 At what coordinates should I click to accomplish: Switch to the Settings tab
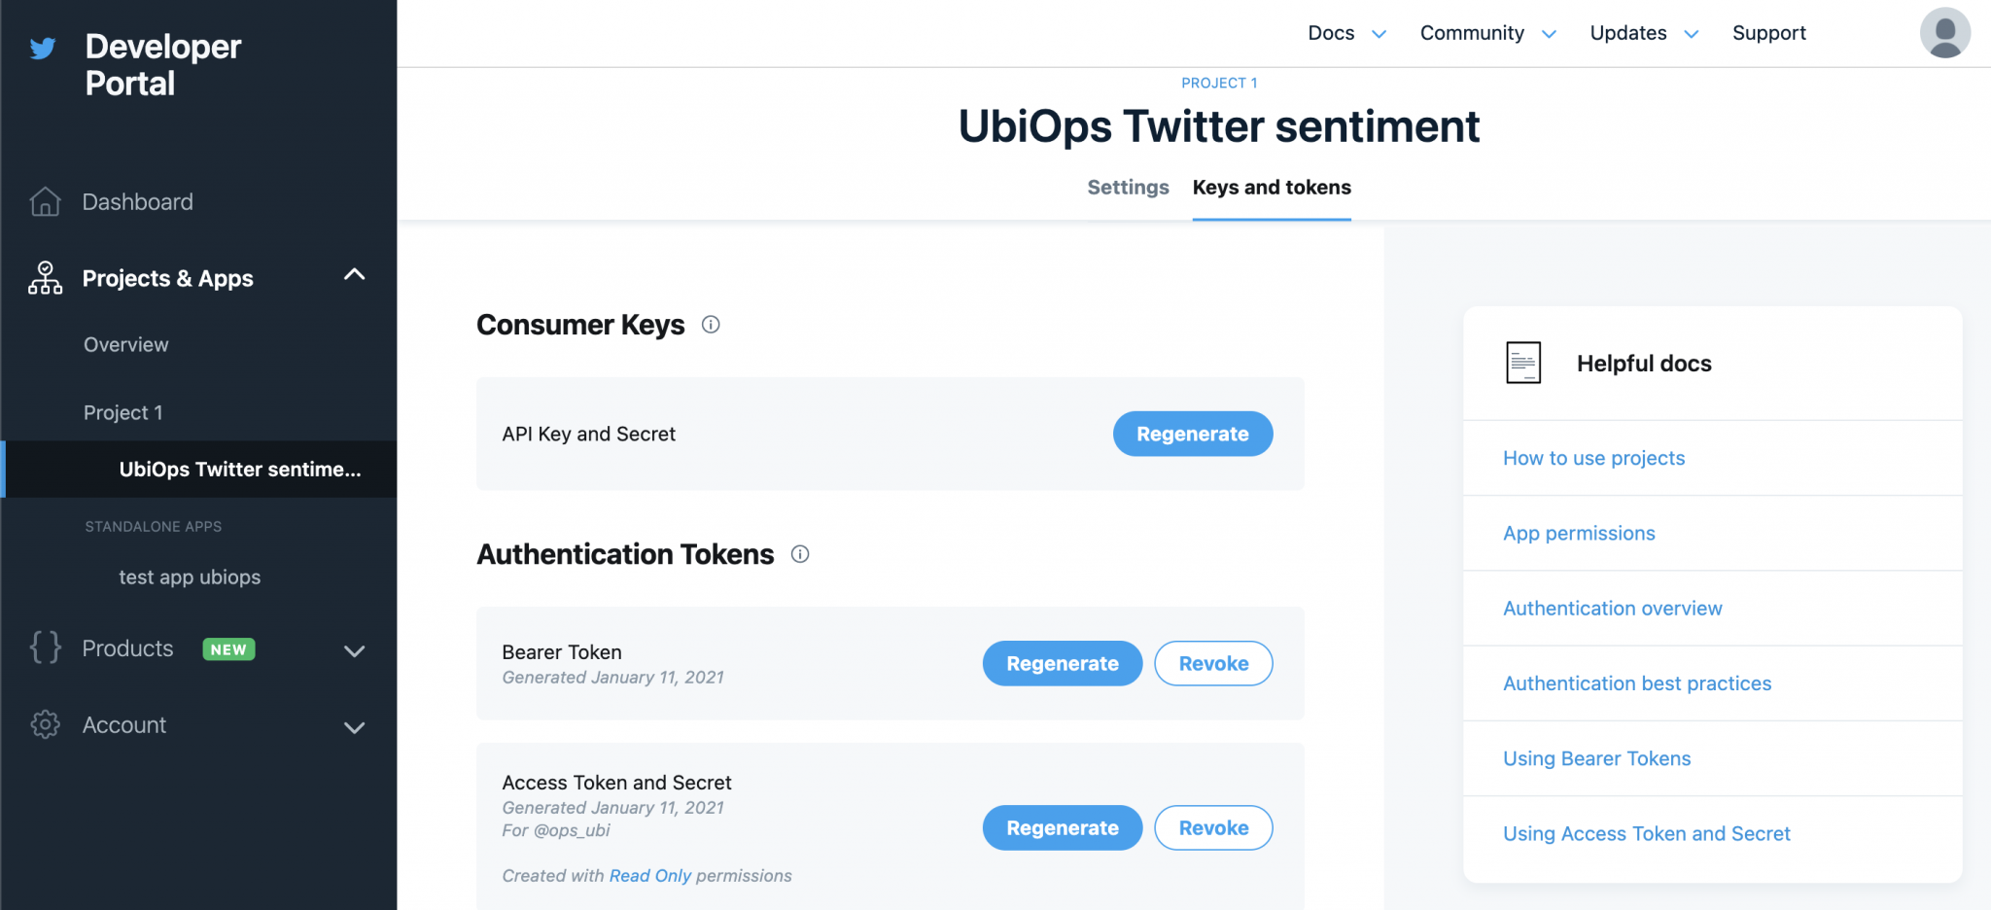coord(1128,187)
